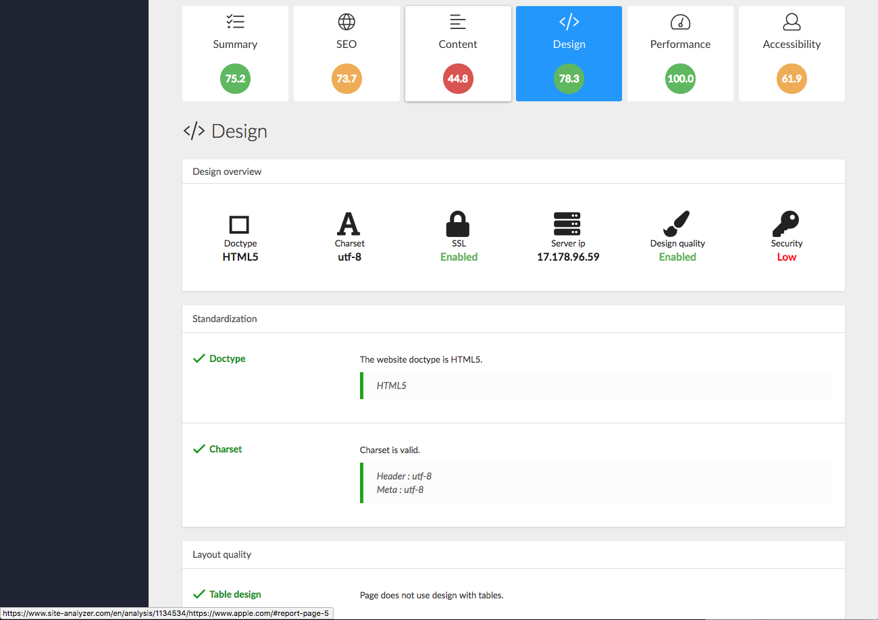
Task: Click the Design tab code icon
Action: [x=569, y=22]
